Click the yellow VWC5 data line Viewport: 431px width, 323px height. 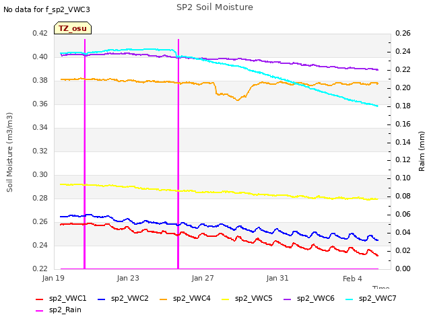220,192
